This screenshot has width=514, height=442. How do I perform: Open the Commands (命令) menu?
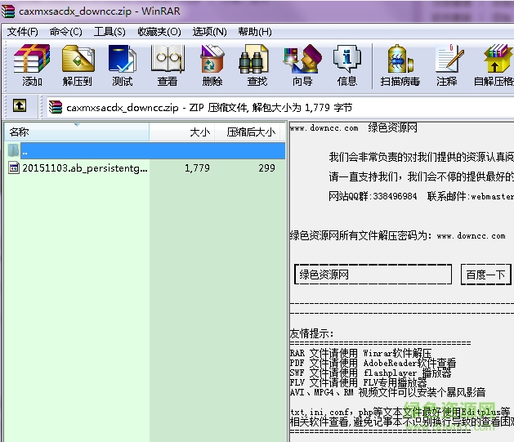[66, 32]
